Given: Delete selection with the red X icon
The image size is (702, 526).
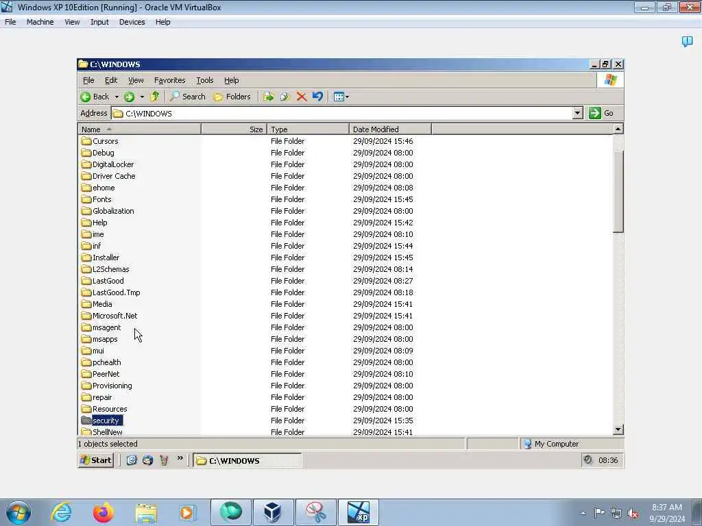Looking at the screenshot, I should [302, 97].
